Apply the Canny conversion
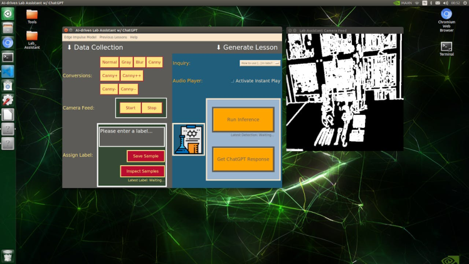 (154, 62)
